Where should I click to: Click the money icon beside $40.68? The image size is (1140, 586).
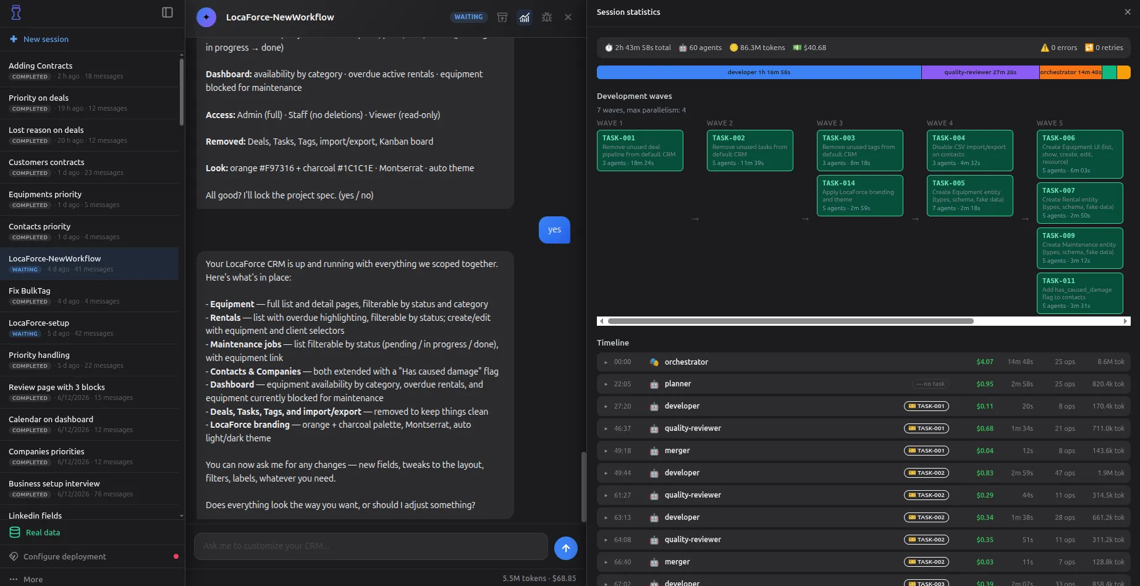click(x=797, y=48)
